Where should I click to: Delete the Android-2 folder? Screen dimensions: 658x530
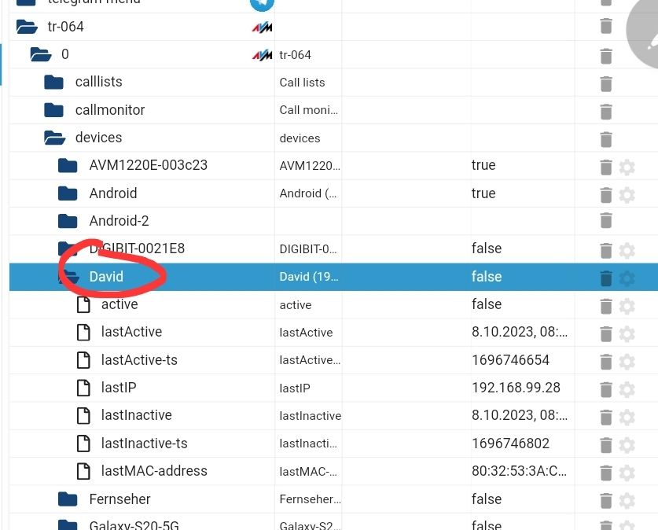click(x=606, y=220)
